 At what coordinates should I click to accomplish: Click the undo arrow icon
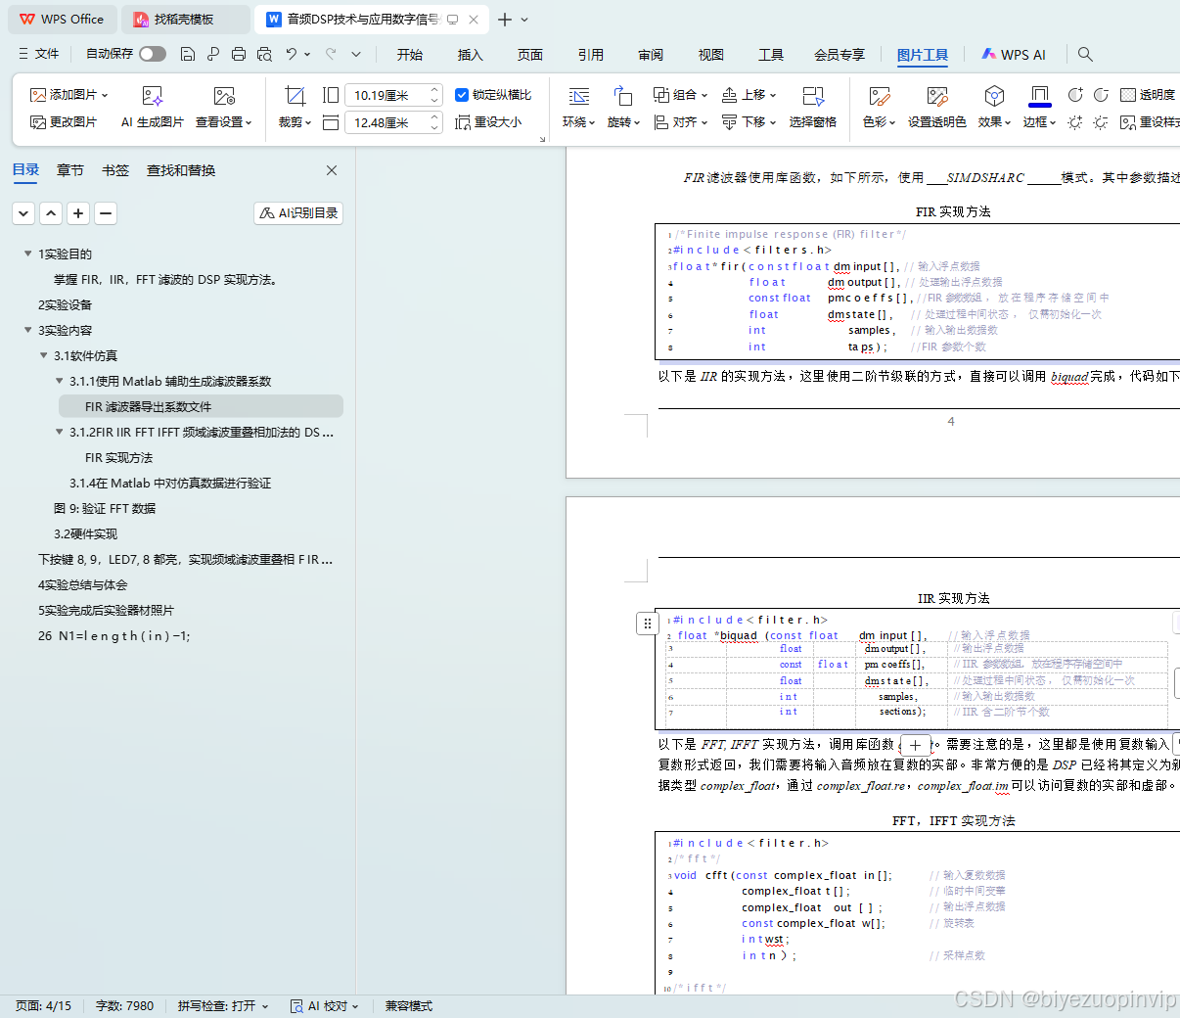tap(292, 54)
